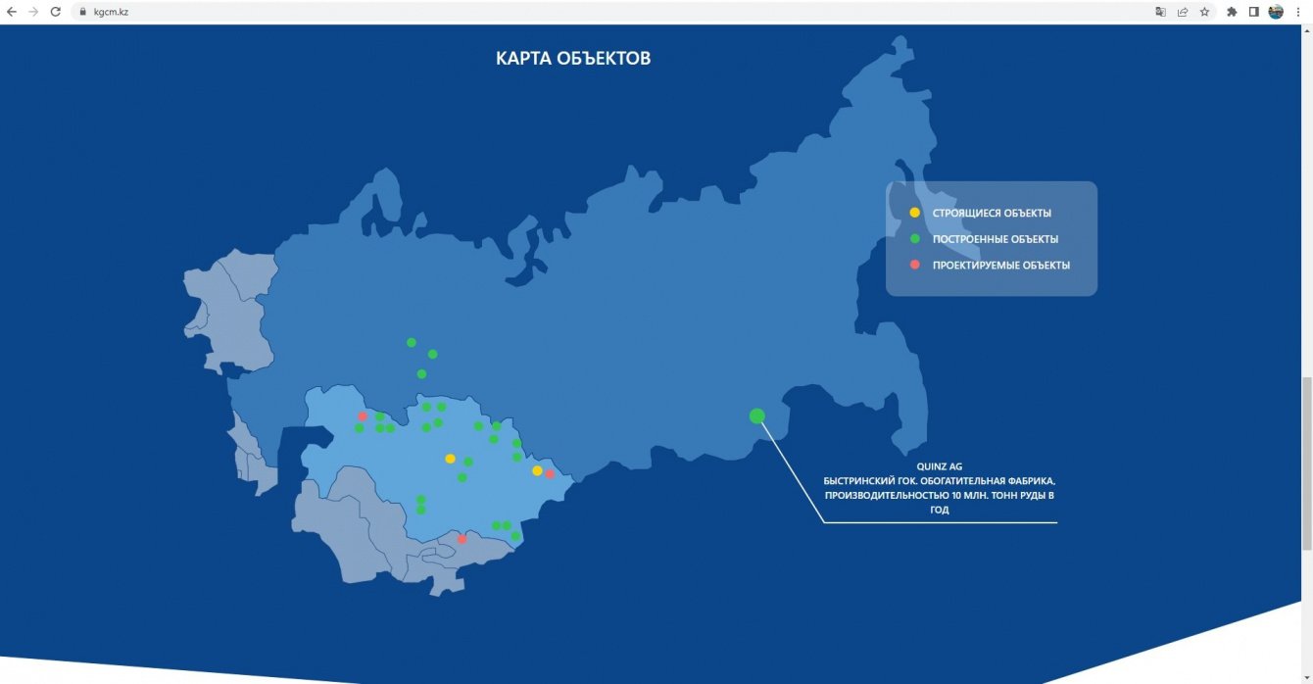The height and width of the screenshot is (684, 1313).
Task: Click the КАРТА ОБЪЕКТОВ heading
Action: [x=573, y=58]
